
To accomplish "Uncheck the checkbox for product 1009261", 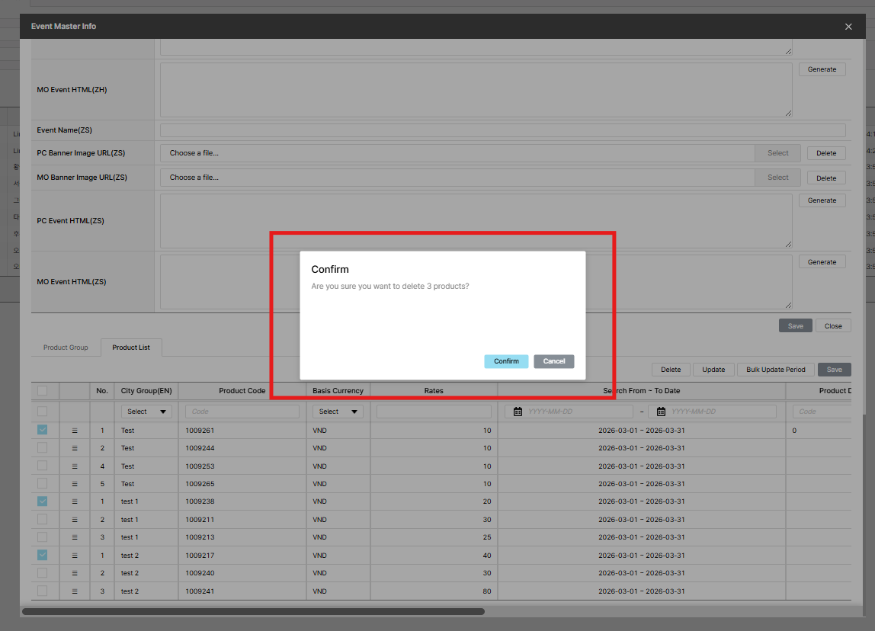I will [42, 430].
